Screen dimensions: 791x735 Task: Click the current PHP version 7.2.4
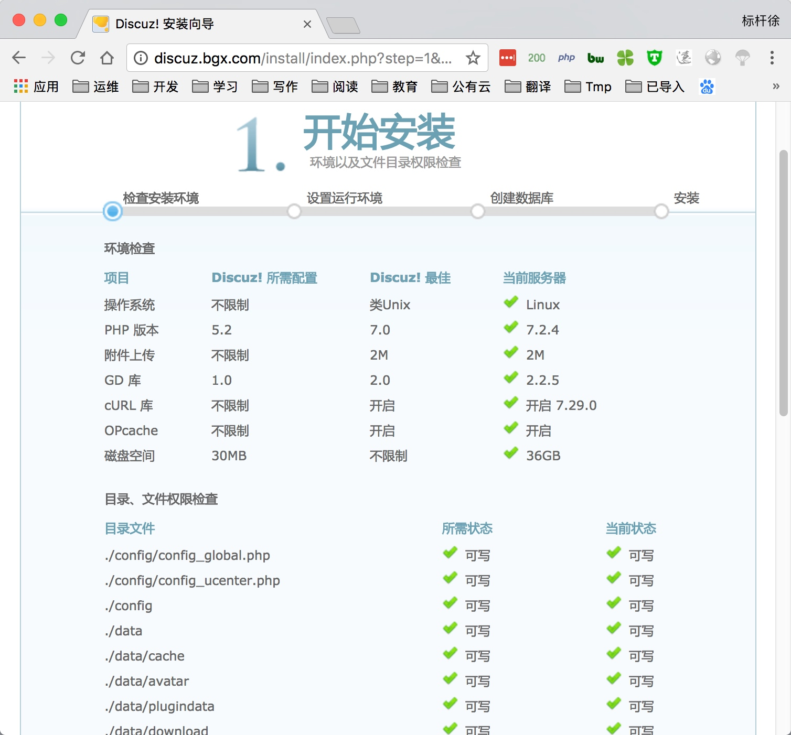coord(542,330)
